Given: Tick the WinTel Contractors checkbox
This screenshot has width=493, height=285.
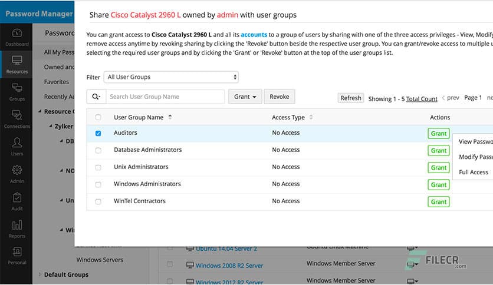Looking at the screenshot, I should click(x=98, y=202).
